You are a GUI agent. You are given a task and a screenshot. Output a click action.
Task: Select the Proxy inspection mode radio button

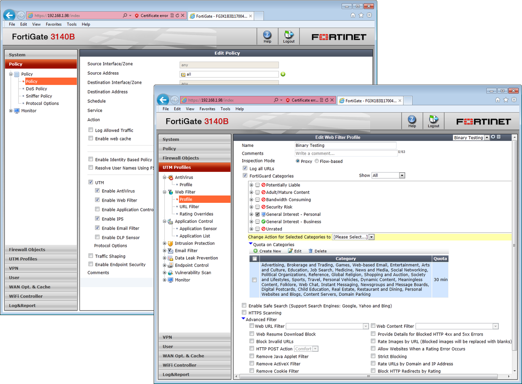[298, 161]
